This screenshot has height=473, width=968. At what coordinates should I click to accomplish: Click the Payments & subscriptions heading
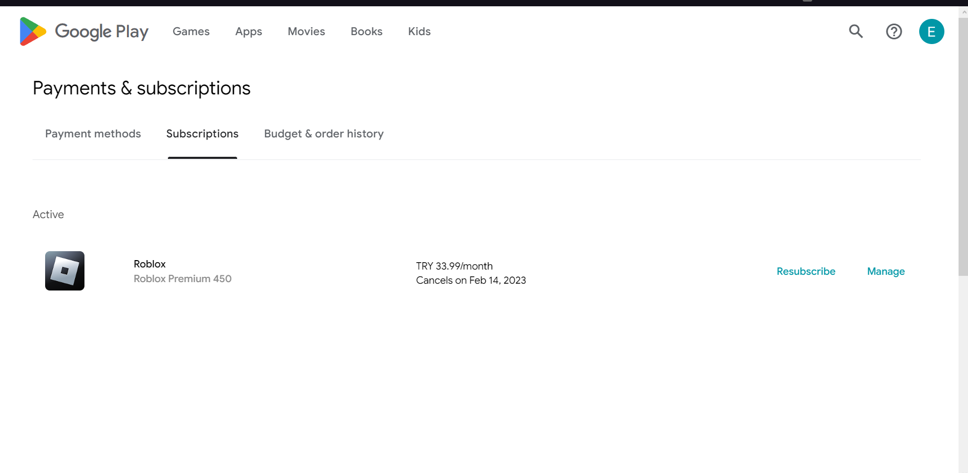click(142, 88)
